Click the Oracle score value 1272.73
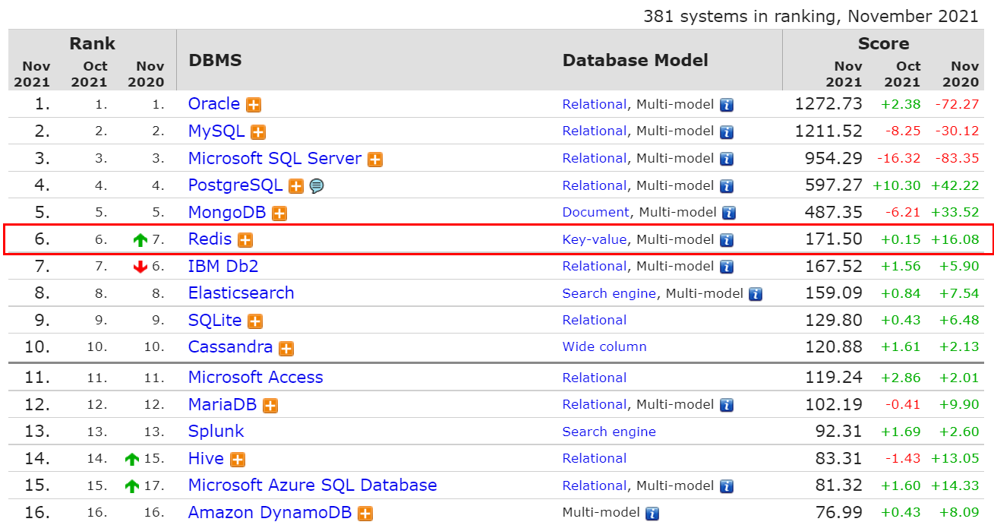The width and height of the screenshot is (994, 525). (828, 104)
